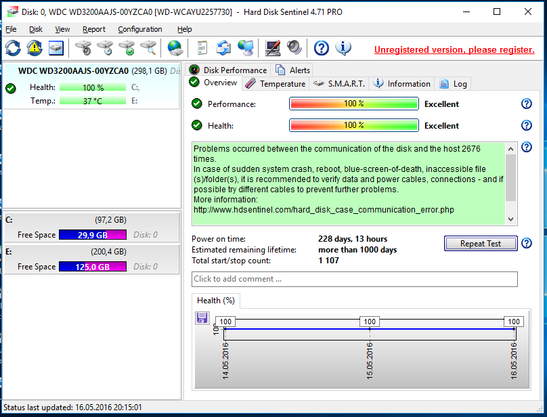Select the green health status checkmark indicator
Image resolution: width=547 pixels, height=417 pixels.
point(196,125)
